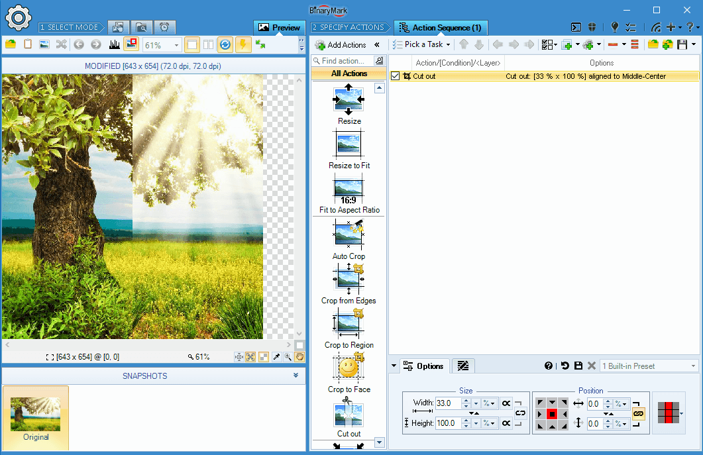This screenshot has height=455, width=703.
Task: Toggle the position link chain button
Action: [x=638, y=413]
